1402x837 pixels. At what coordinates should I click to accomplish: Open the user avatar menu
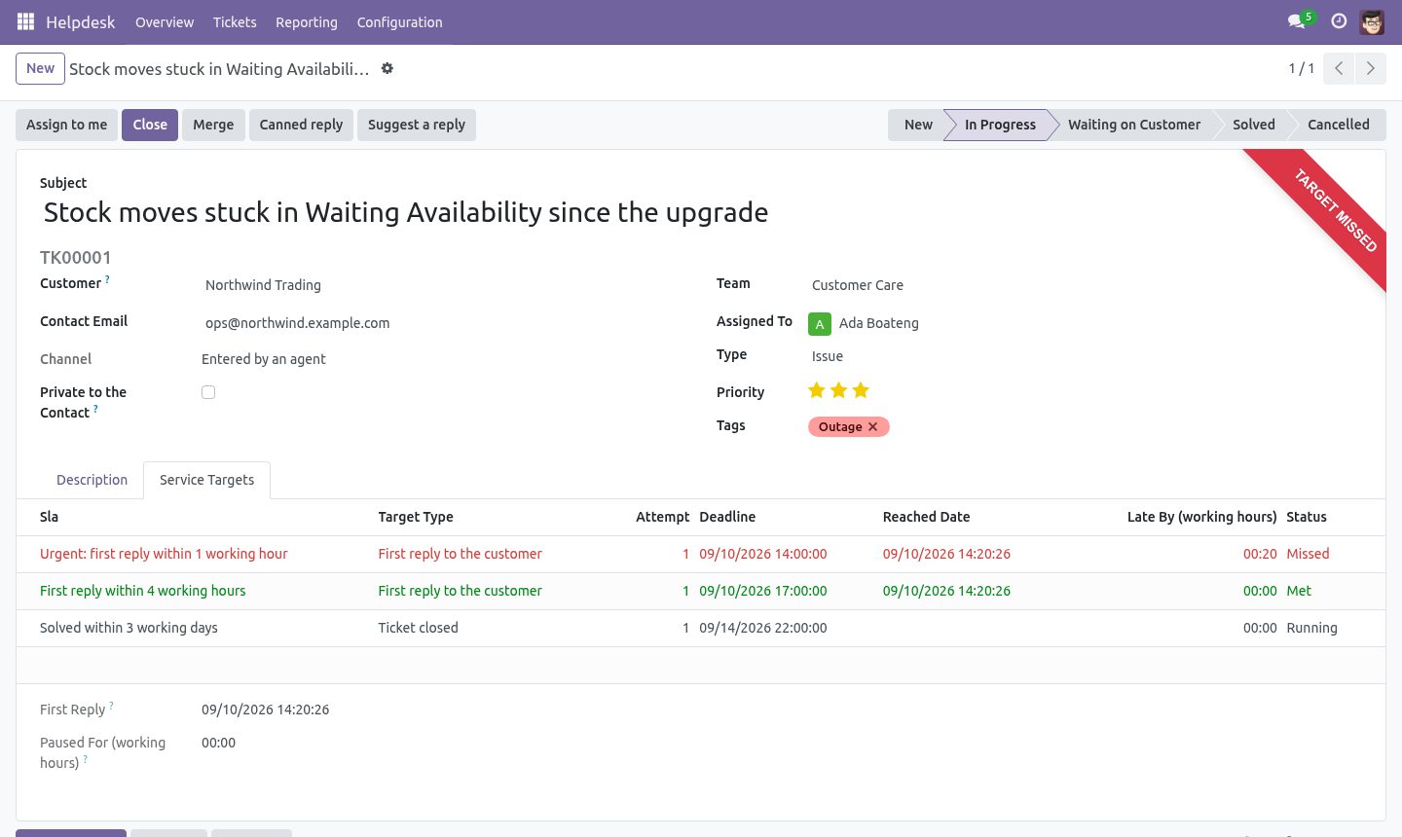click(x=1372, y=21)
